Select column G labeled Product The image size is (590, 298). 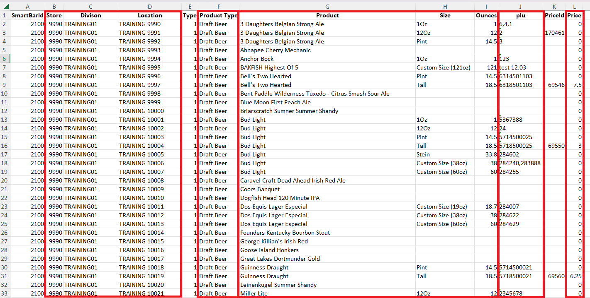pyautogui.click(x=327, y=6)
